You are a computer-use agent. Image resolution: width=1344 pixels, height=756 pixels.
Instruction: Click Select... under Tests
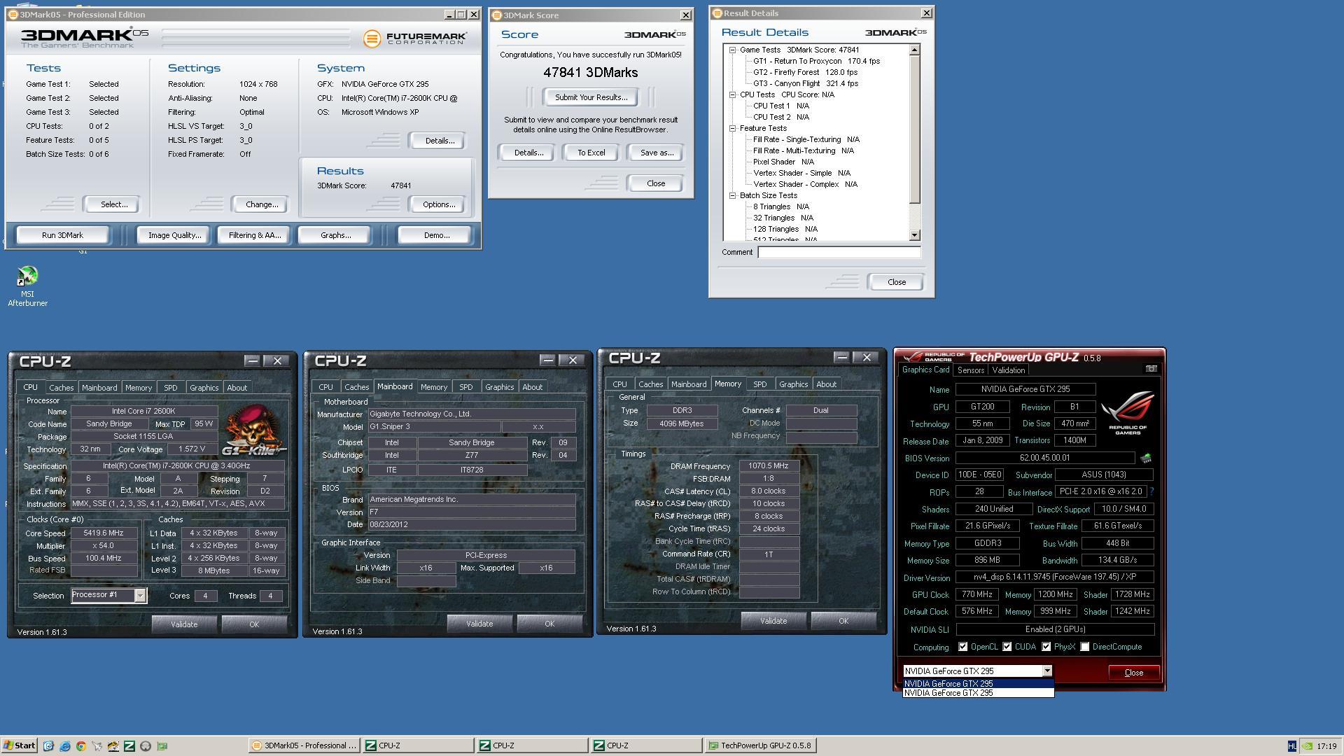tap(113, 204)
